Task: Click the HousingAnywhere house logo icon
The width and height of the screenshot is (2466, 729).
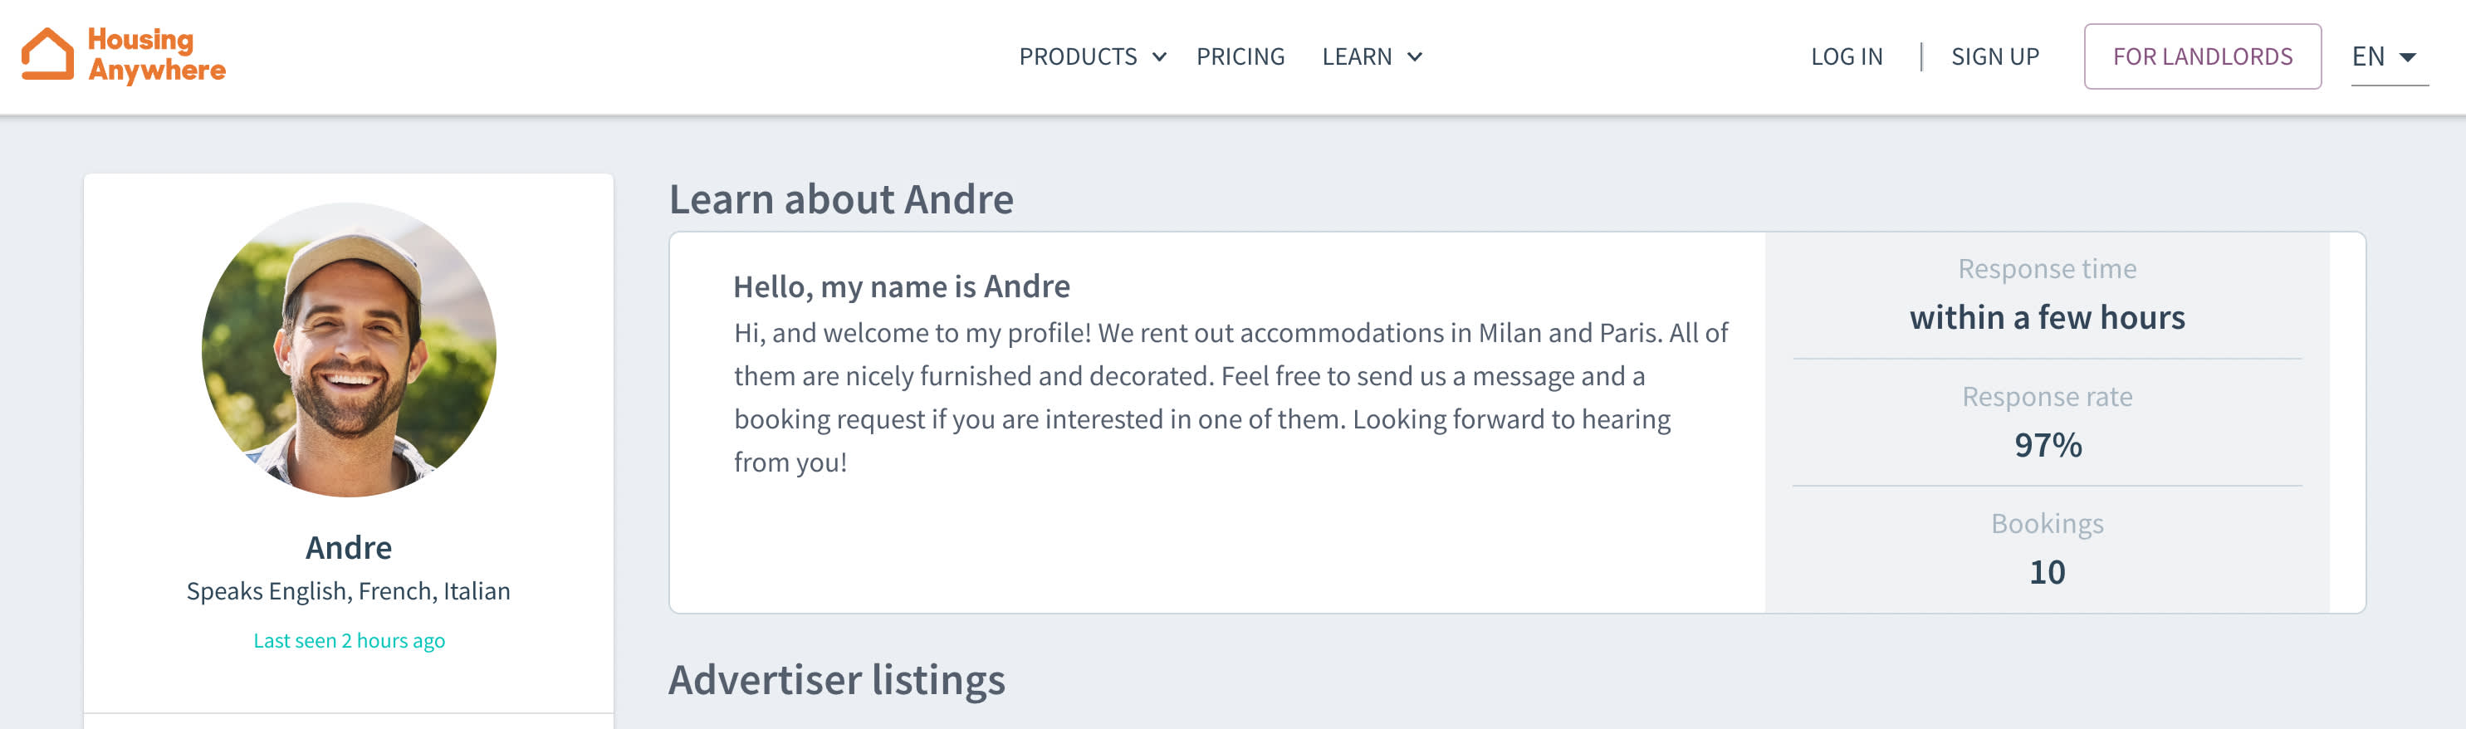Action: click(x=46, y=54)
